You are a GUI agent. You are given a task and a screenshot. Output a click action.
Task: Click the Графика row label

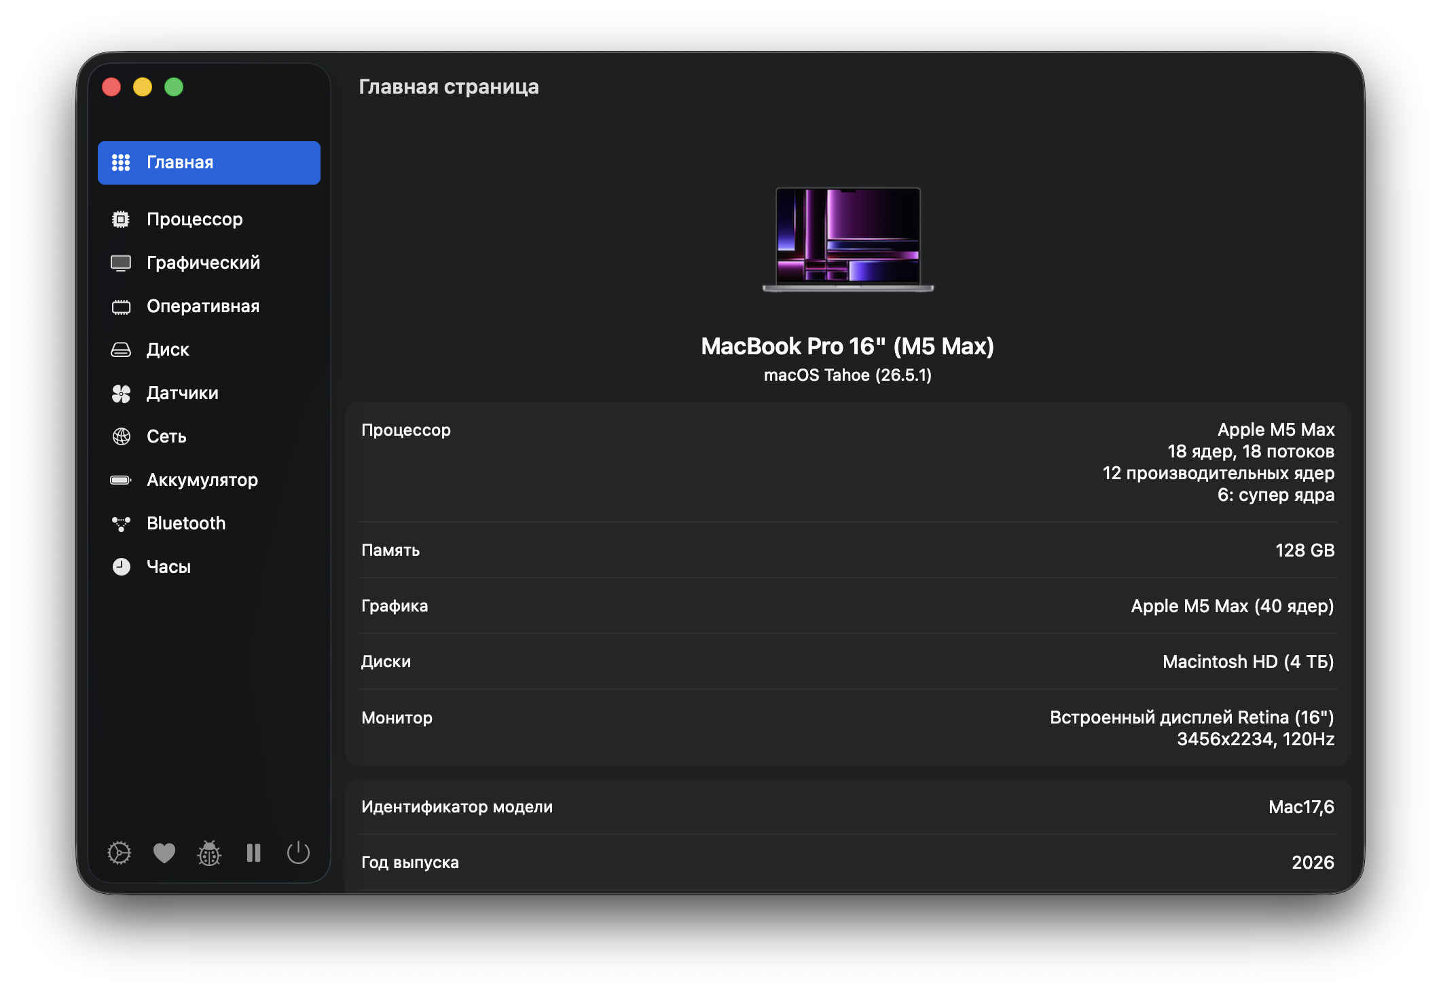tap(395, 606)
